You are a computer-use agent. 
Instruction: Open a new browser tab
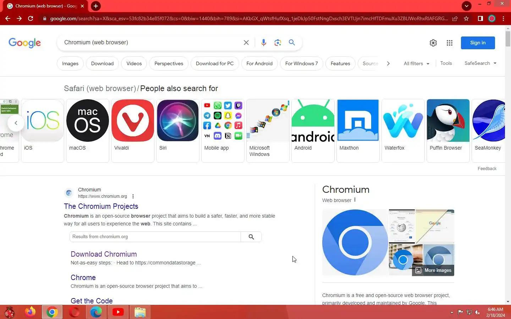click(95, 6)
